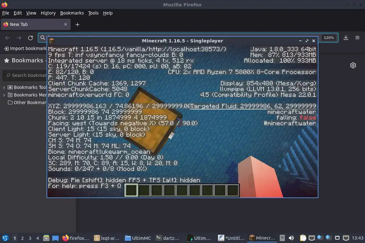Image resolution: width=365 pixels, height=243 pixels.
Task: Expand the Bookmarks Toolbar tree node
Action: (x=4, y=87)
